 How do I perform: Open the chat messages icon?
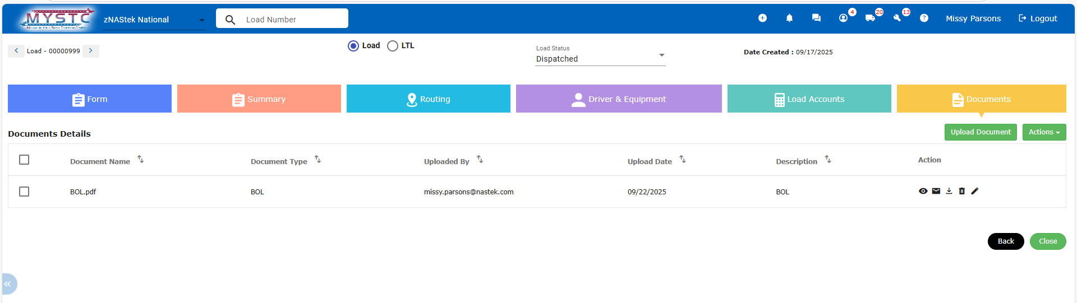point(816,18)
